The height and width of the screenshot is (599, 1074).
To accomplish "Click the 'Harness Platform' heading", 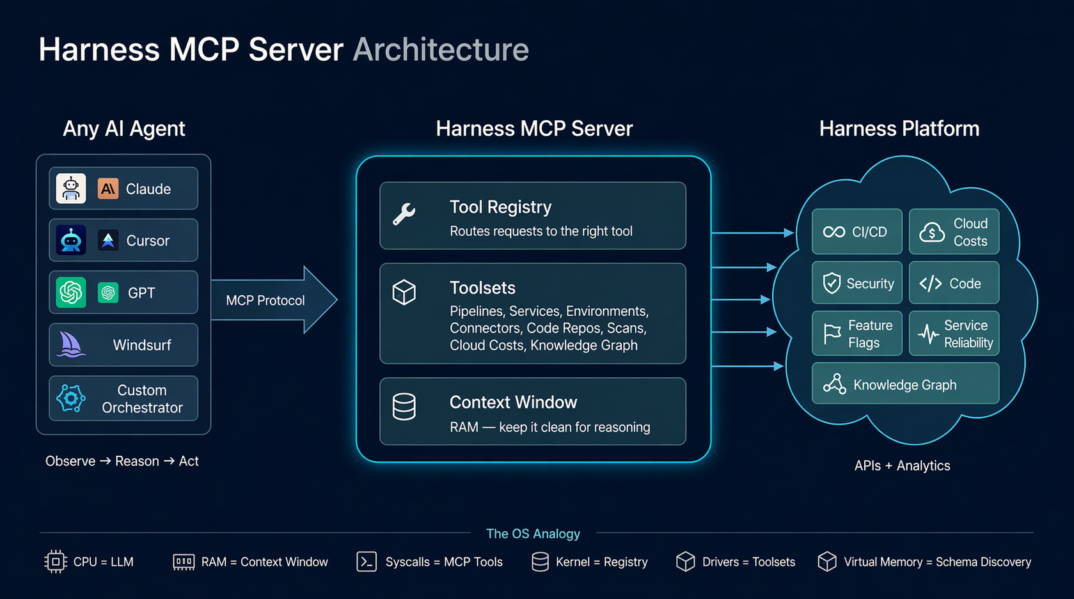I will click(899, 129).
